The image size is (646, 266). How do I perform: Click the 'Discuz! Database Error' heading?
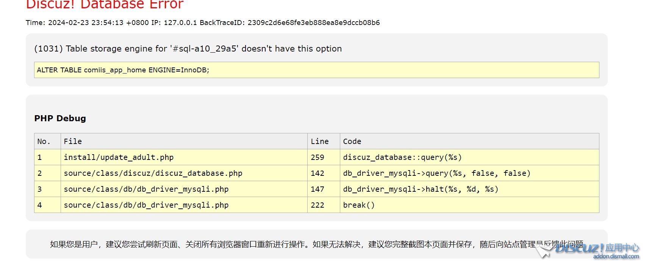pyautogui.click(x=105, y=5)
